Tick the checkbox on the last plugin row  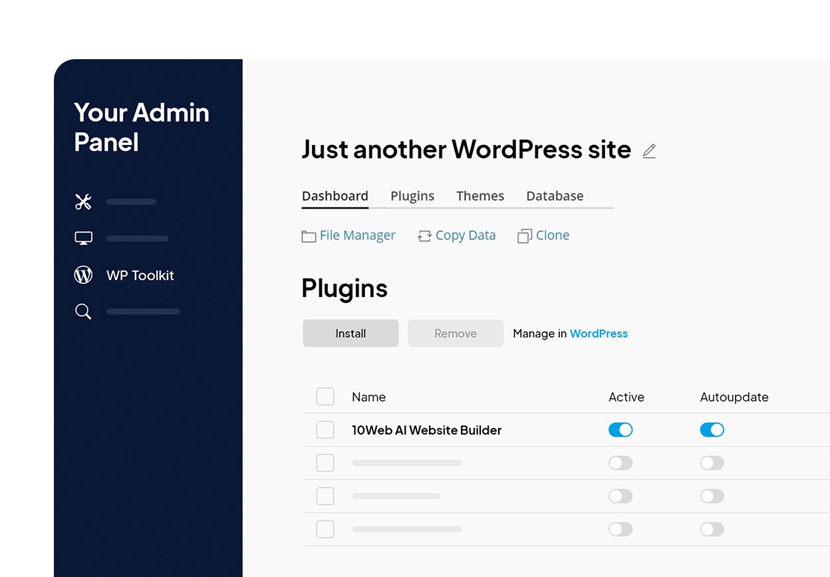point(325,529)
